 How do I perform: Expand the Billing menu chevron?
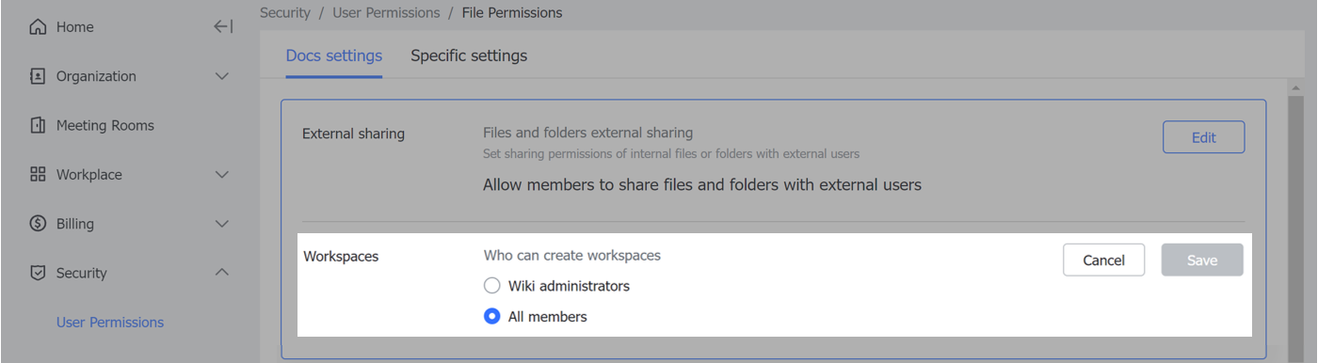point(222,224)
